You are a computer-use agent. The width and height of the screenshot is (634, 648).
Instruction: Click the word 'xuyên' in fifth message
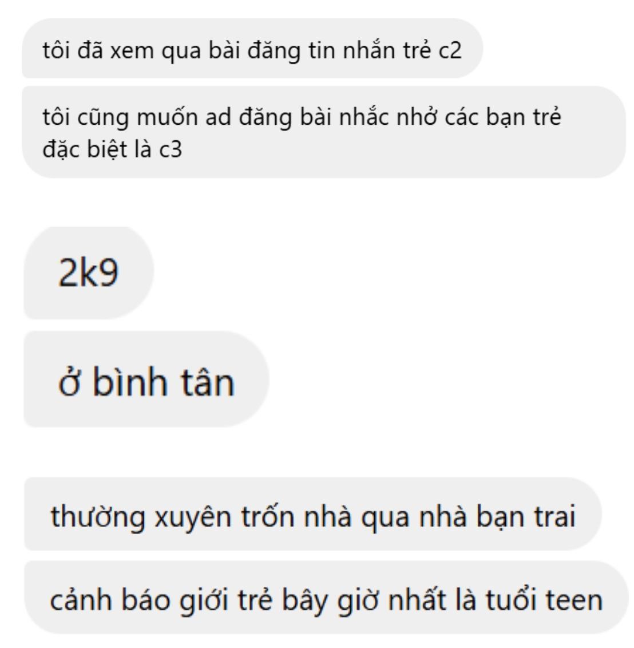pyautogui.click(x=193, y=517)
